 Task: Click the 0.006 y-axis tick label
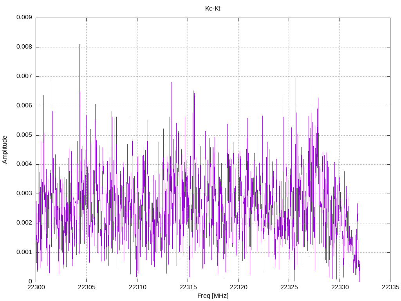24,106
